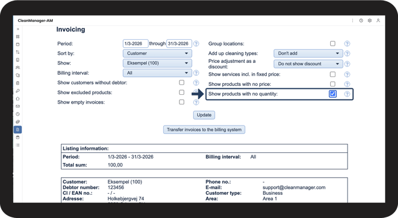Image resolution: width=398 pixels, height=218 pixels.
Task: Click help icon for Add up cleaning types
Action: tap(347, 53)
